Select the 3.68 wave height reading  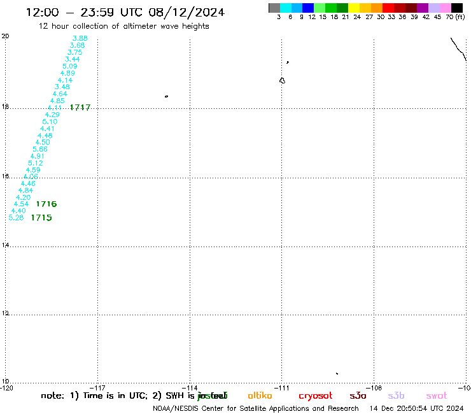click(77, 45)
